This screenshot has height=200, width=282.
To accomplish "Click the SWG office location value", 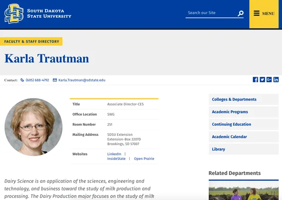I will point(111,114).
